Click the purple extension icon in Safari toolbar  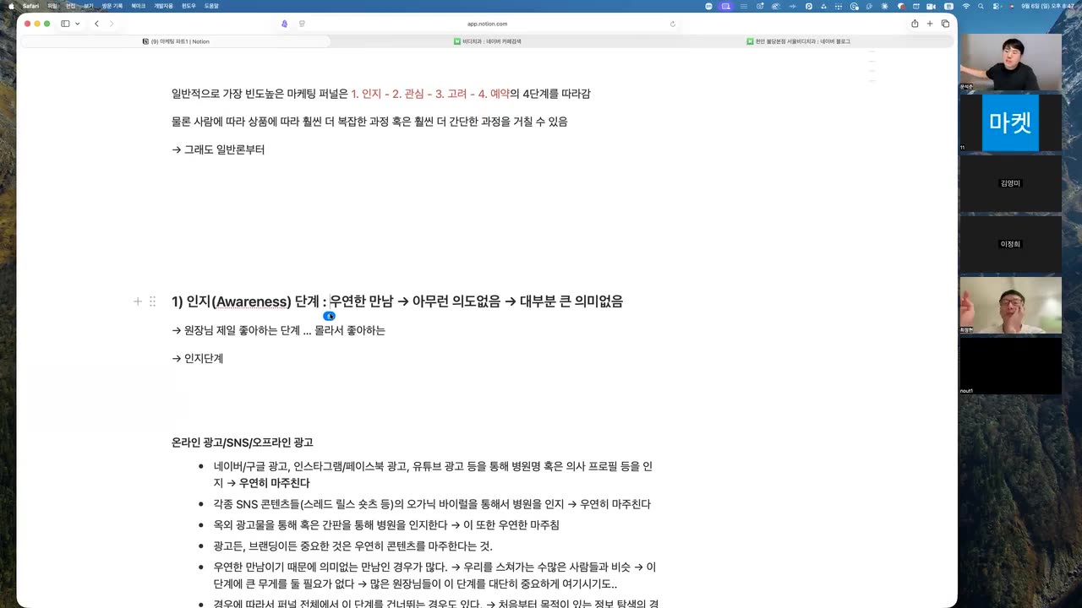pos(285,24)
